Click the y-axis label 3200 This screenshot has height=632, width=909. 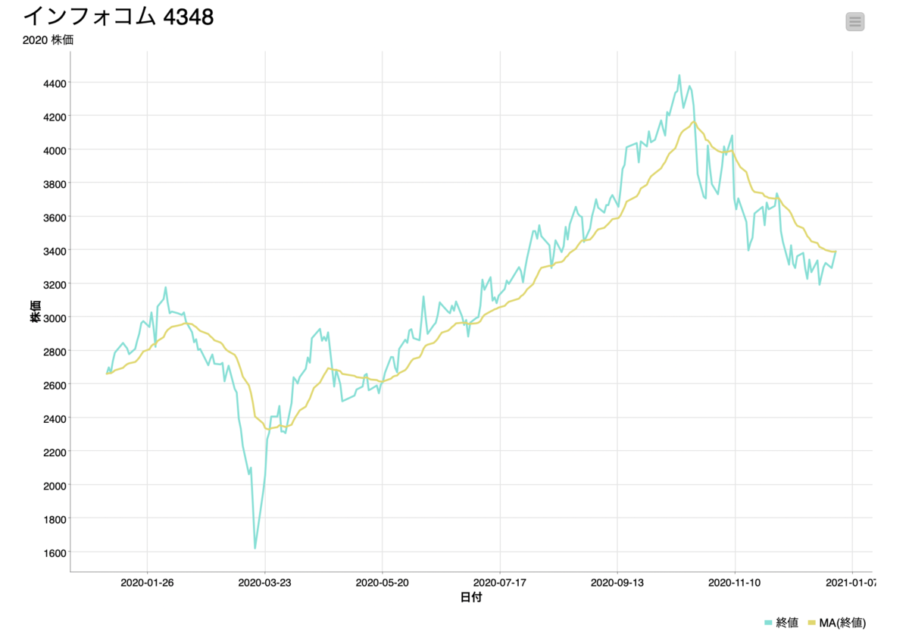pyautogui.click(x=55, y=284)
